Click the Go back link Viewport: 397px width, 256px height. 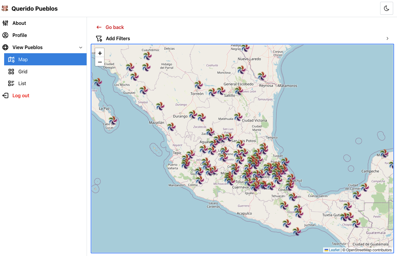pyautogui.click(x=115, y=27)
